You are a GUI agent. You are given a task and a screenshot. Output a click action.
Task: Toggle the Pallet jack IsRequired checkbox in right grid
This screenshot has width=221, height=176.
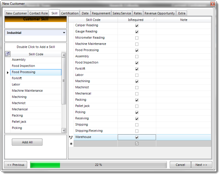pos(137,106)
